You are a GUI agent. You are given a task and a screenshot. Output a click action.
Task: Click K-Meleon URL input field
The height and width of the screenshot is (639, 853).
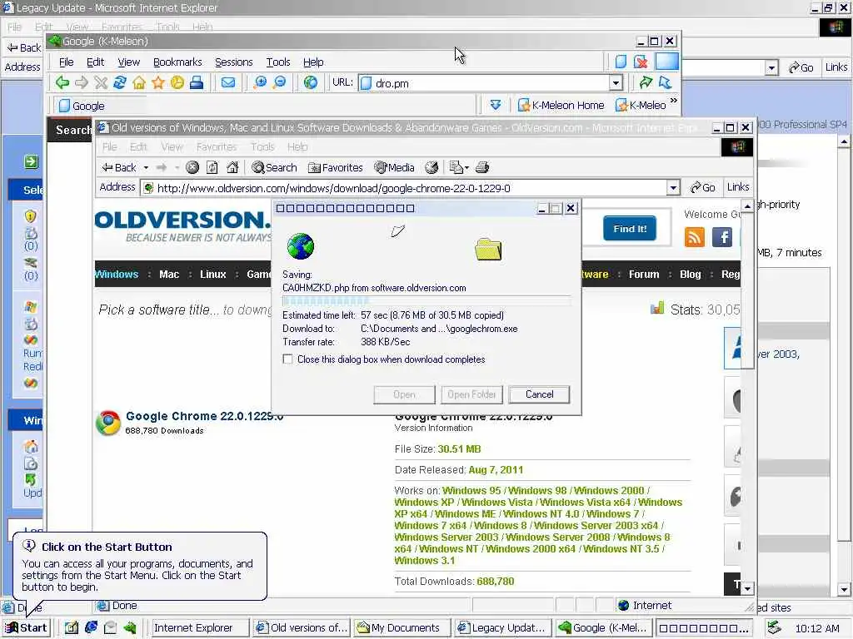tap(484, 83)
